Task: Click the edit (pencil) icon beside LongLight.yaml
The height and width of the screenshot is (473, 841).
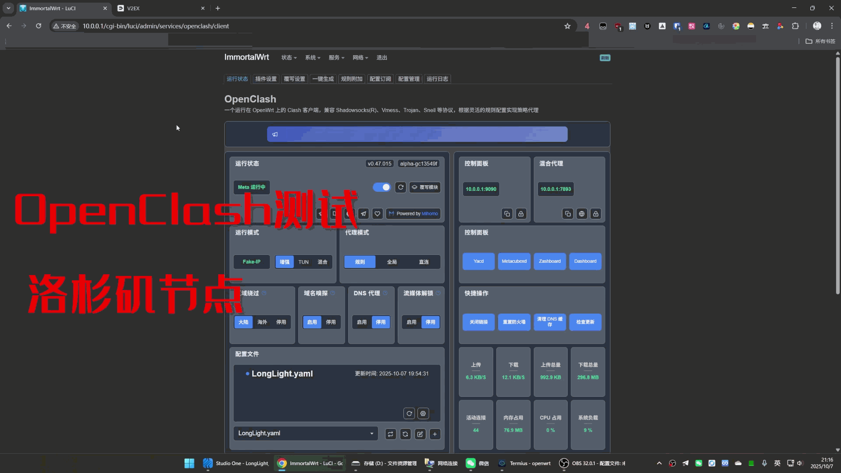Action: (420, 434)
